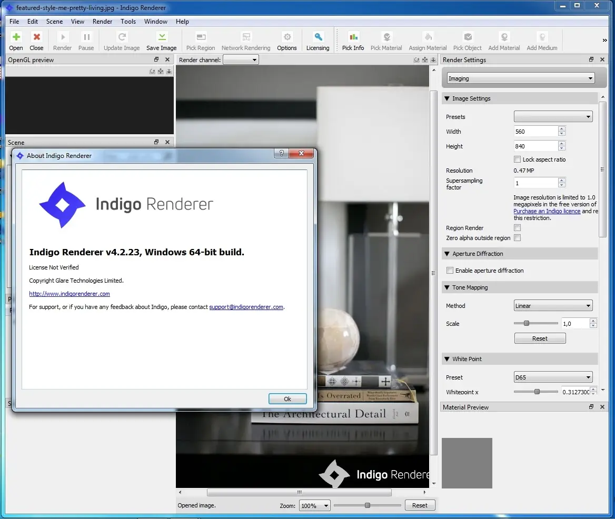Activate the Pick Info tool
This screenshot has width=615, height=519.
coord(353,41)
